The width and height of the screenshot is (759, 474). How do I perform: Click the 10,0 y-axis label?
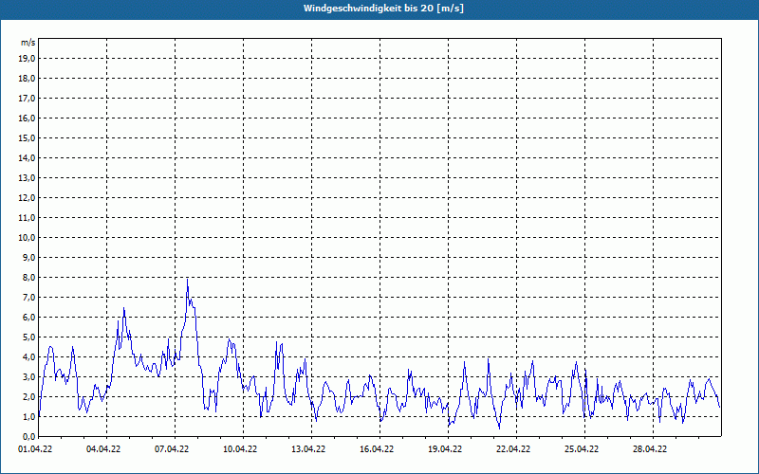[27, 238]
